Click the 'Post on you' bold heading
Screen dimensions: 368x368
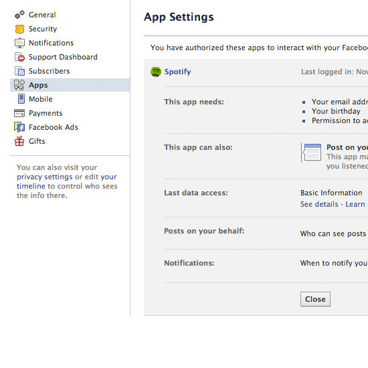(x=347, y=147)
